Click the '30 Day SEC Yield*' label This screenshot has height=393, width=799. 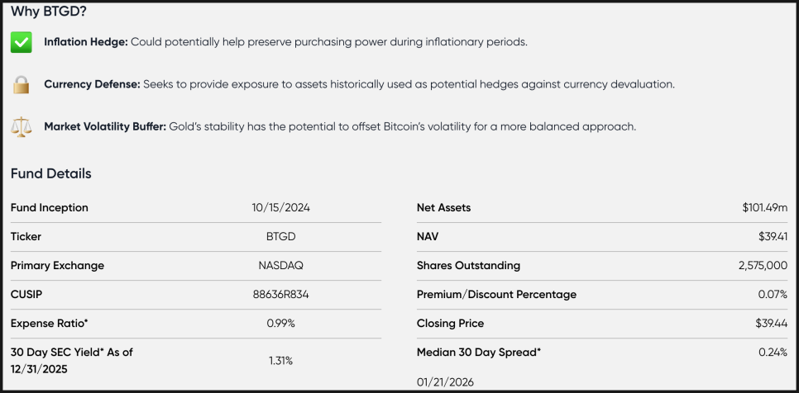71,353
